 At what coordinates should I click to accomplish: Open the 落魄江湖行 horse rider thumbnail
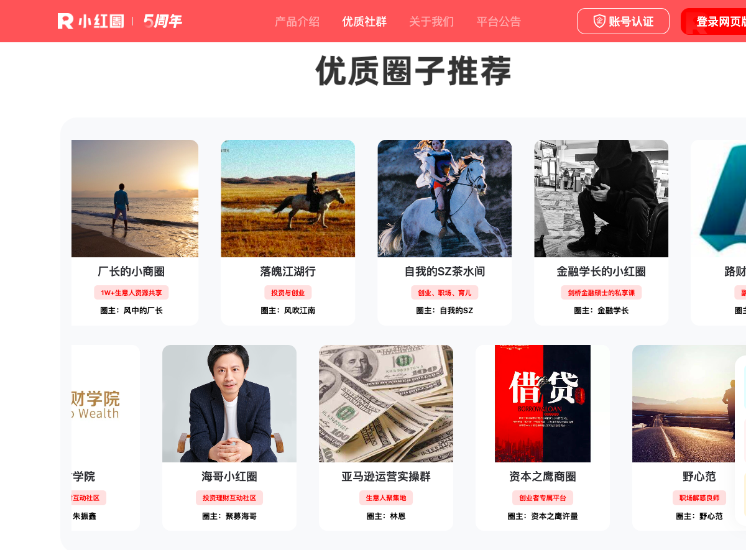pyautogui.click(x=288, y=198)
